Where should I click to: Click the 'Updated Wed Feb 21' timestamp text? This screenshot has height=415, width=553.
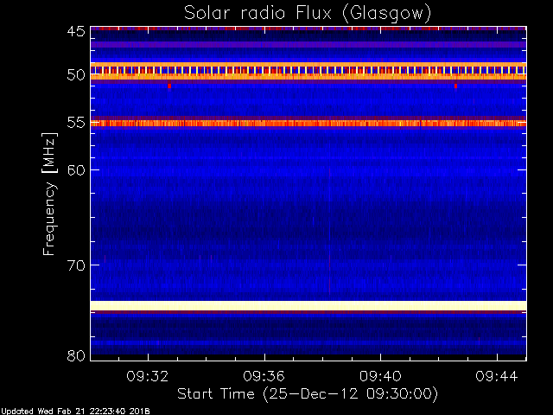coord(75,412)
